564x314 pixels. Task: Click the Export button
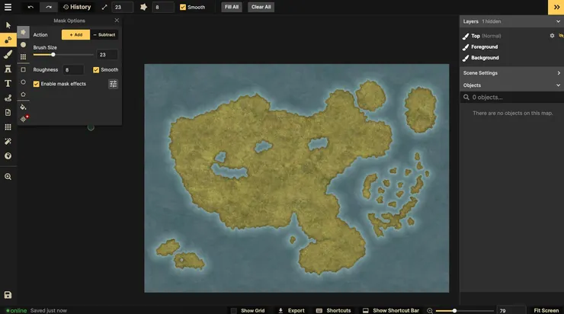pyautogui.click(x=291, y=310)
